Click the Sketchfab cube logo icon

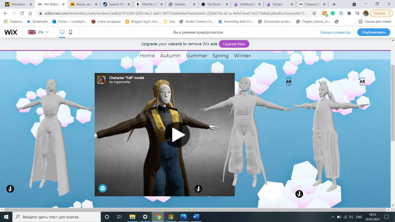(x=103, y=188)
